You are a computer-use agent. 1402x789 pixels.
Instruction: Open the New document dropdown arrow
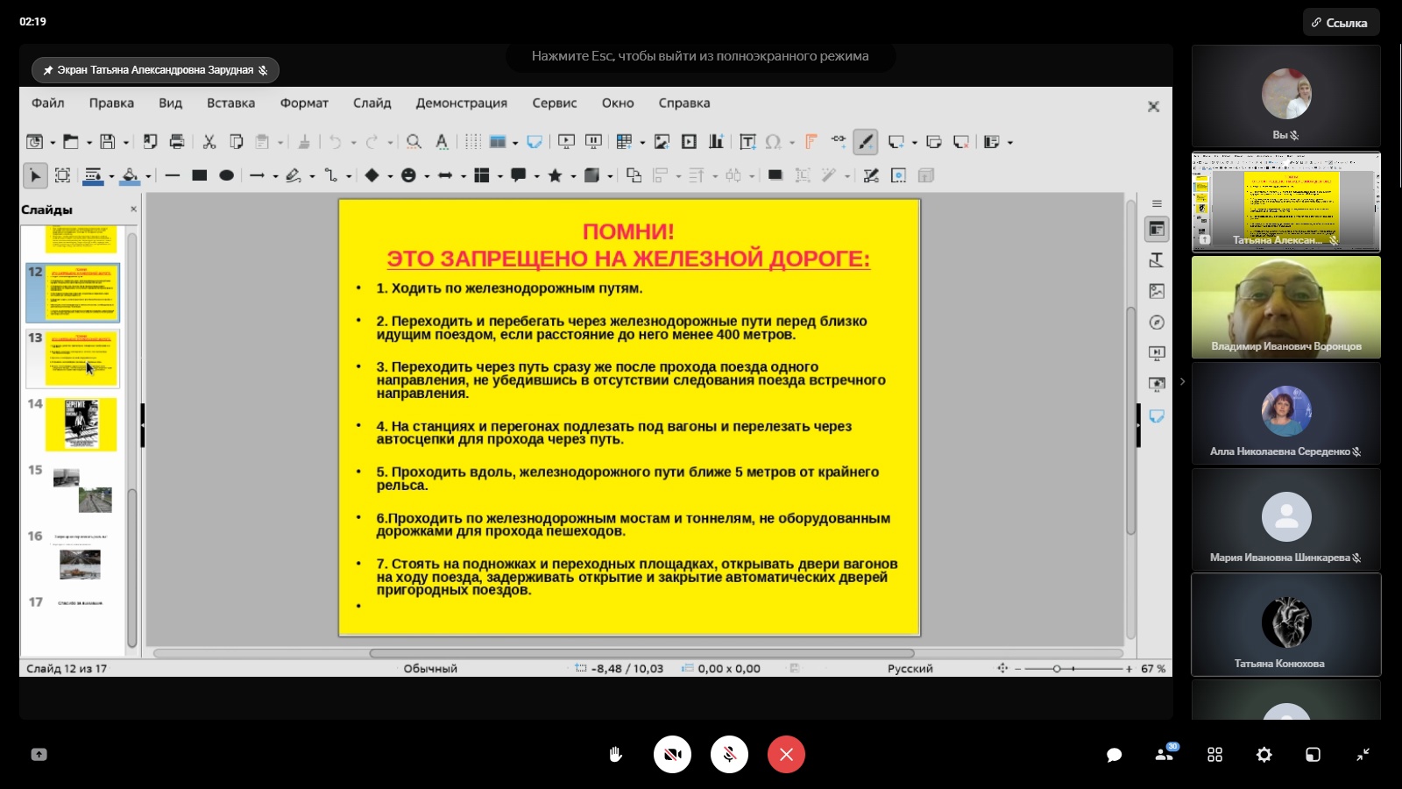(53, 142)
